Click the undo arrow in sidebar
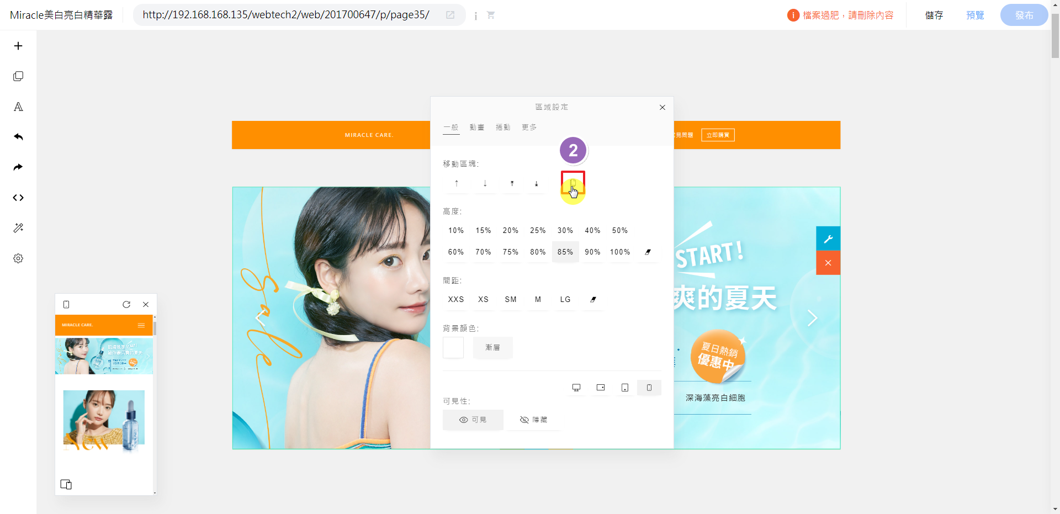Image resolution: width=1060 pixels, height=514 pixels. click(18, 137)
